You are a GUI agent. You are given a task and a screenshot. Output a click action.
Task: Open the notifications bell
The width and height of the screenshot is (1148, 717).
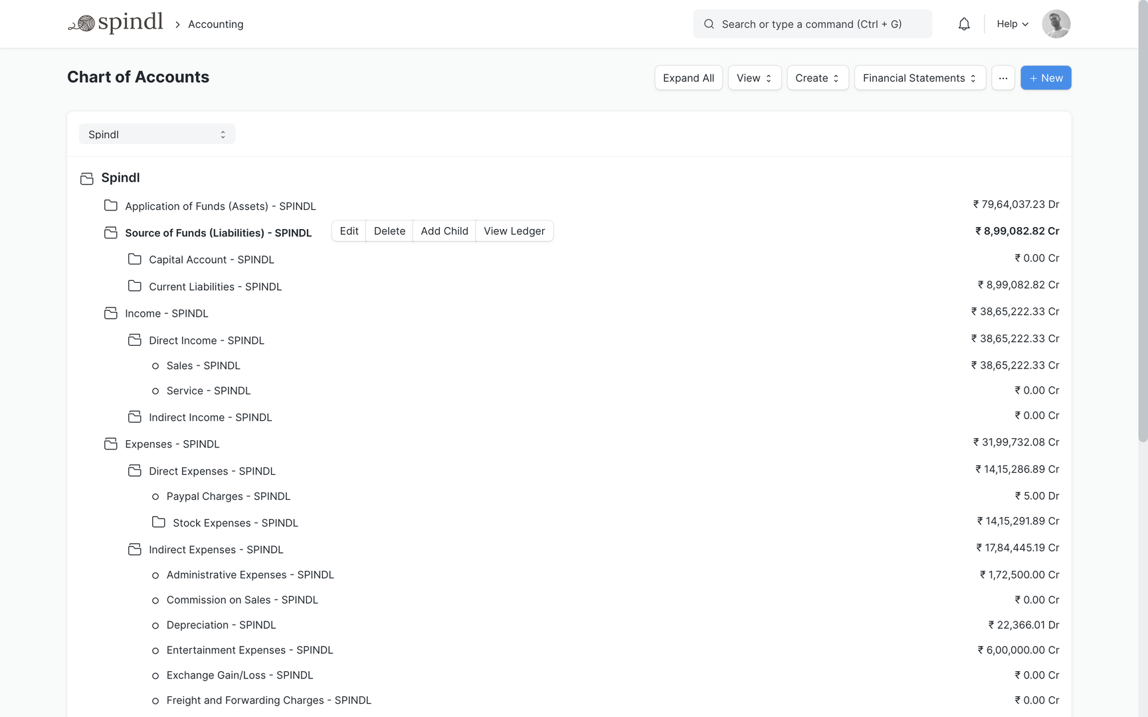point(964,24)
